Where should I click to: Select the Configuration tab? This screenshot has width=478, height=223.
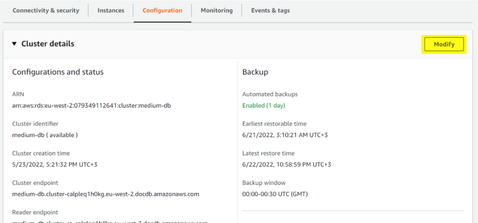pos(162,10)
